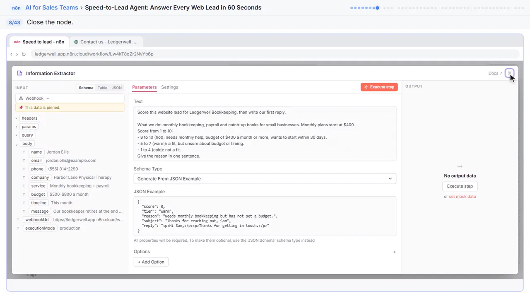Open the Docs link
The image size is (530, 298).
[x=495, y=73]
